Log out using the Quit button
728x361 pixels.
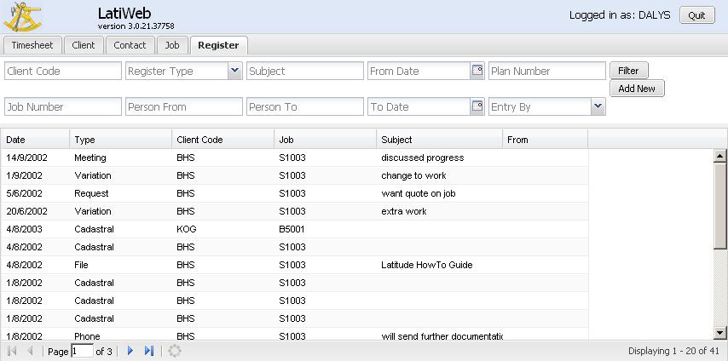[696, 15]
